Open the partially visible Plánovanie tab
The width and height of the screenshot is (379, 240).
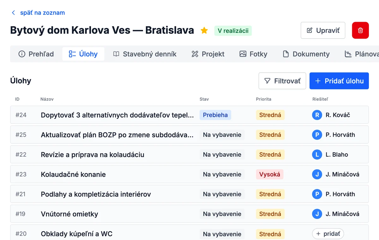(x=362, y=54)
